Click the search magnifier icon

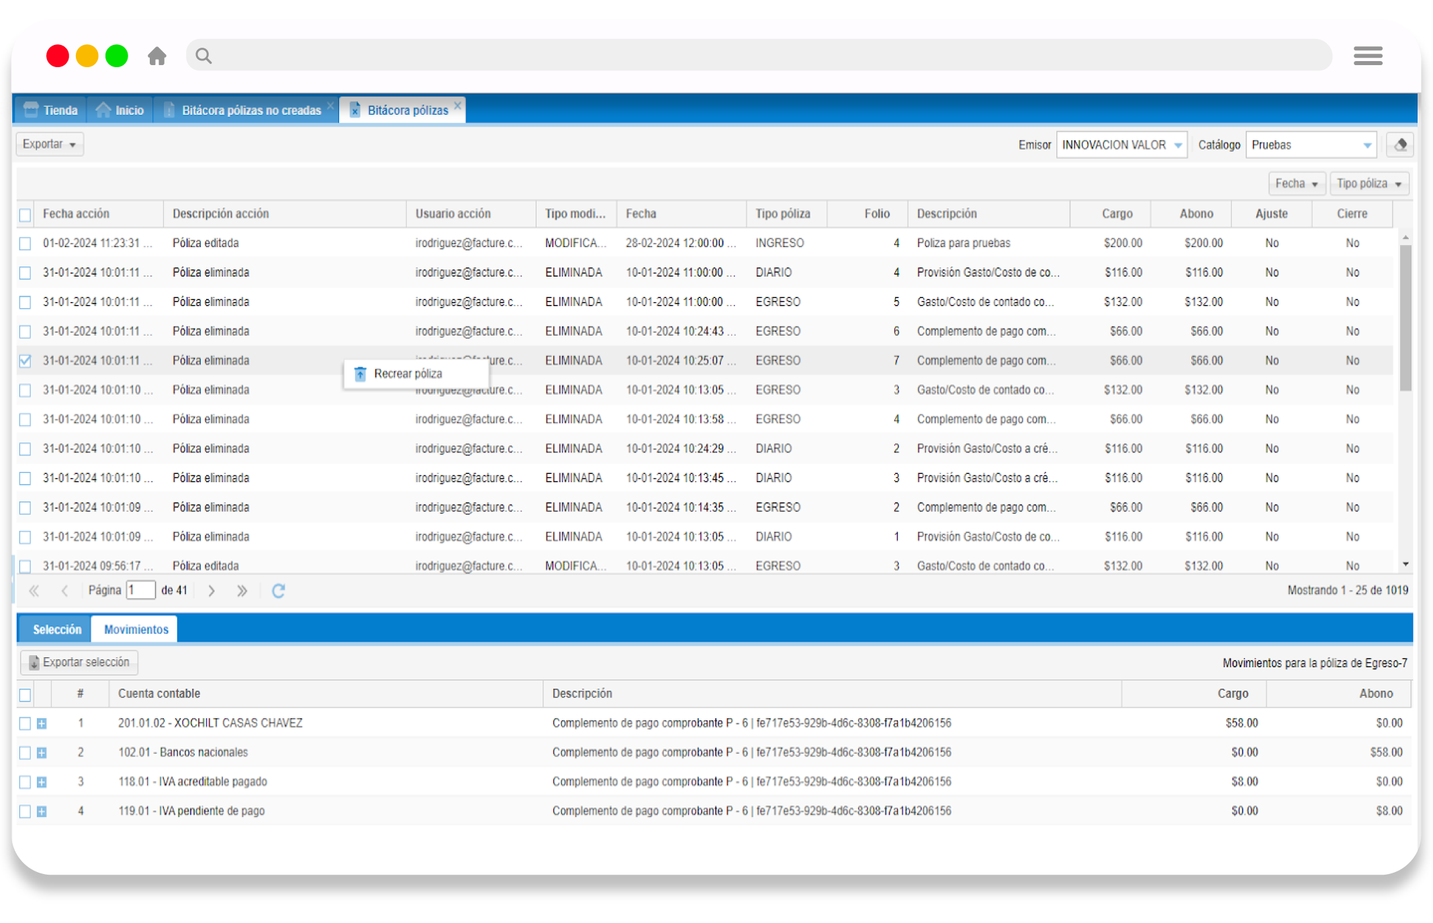(203, 56)
